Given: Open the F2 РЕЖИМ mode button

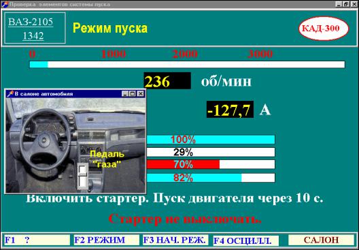Looking at the screenshot, I should pyautogui.click(x=107, y=240).
